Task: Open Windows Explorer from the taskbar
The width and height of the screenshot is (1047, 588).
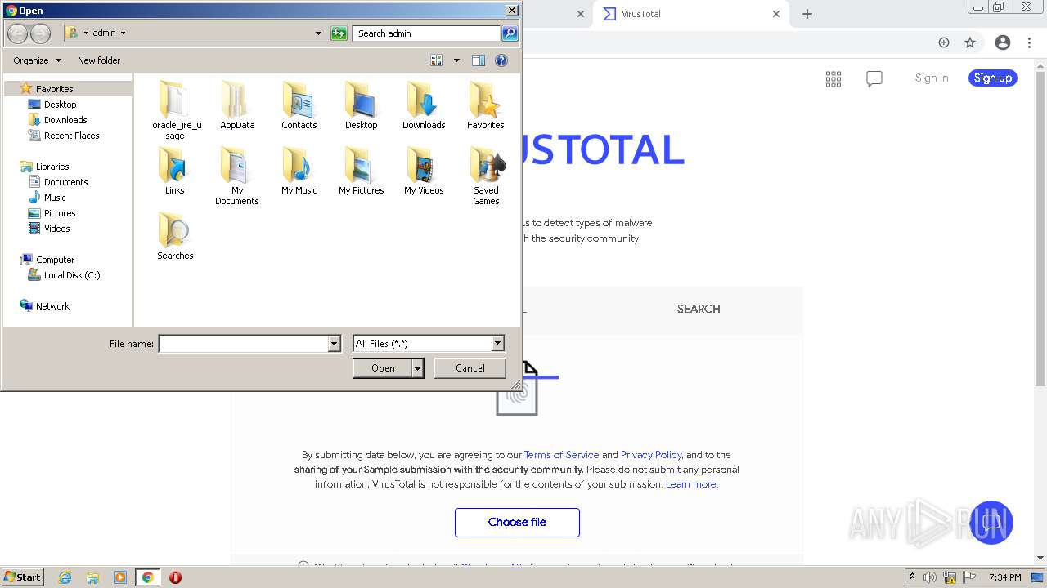Action: tap(92, 577)
